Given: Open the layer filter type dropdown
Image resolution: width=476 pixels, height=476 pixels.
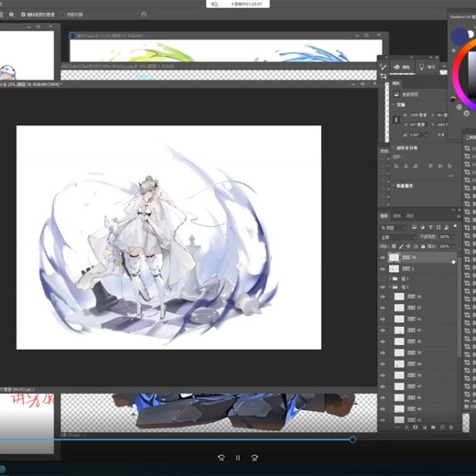Looking at the screenshot, I should [x=394, y=228].
